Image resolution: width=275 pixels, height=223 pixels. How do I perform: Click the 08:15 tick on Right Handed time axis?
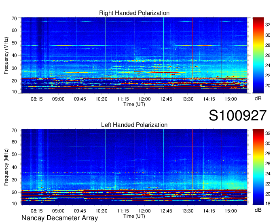tap(37, 99)
